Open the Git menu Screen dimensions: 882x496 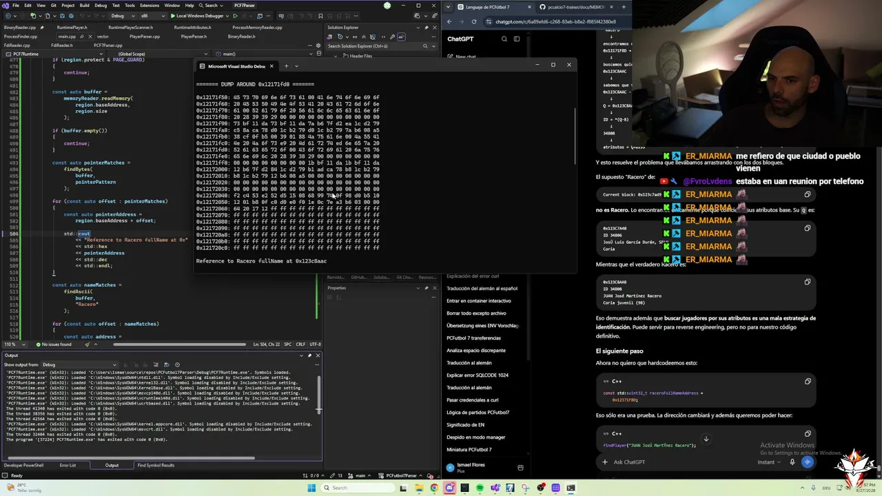tap(53, 6)
